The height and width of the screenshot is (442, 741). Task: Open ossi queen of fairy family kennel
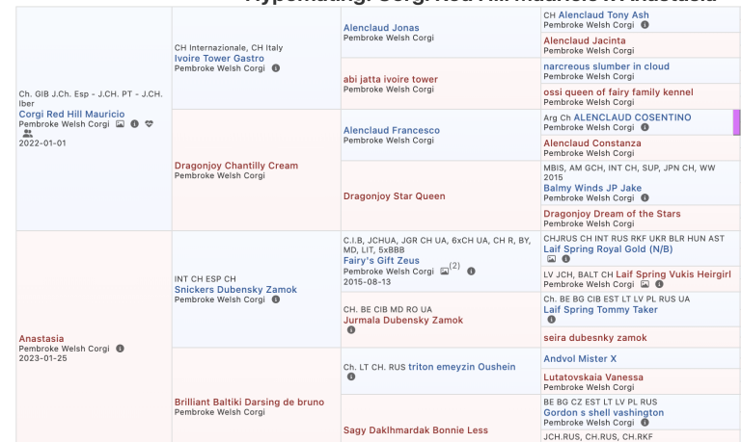(618, 92)
